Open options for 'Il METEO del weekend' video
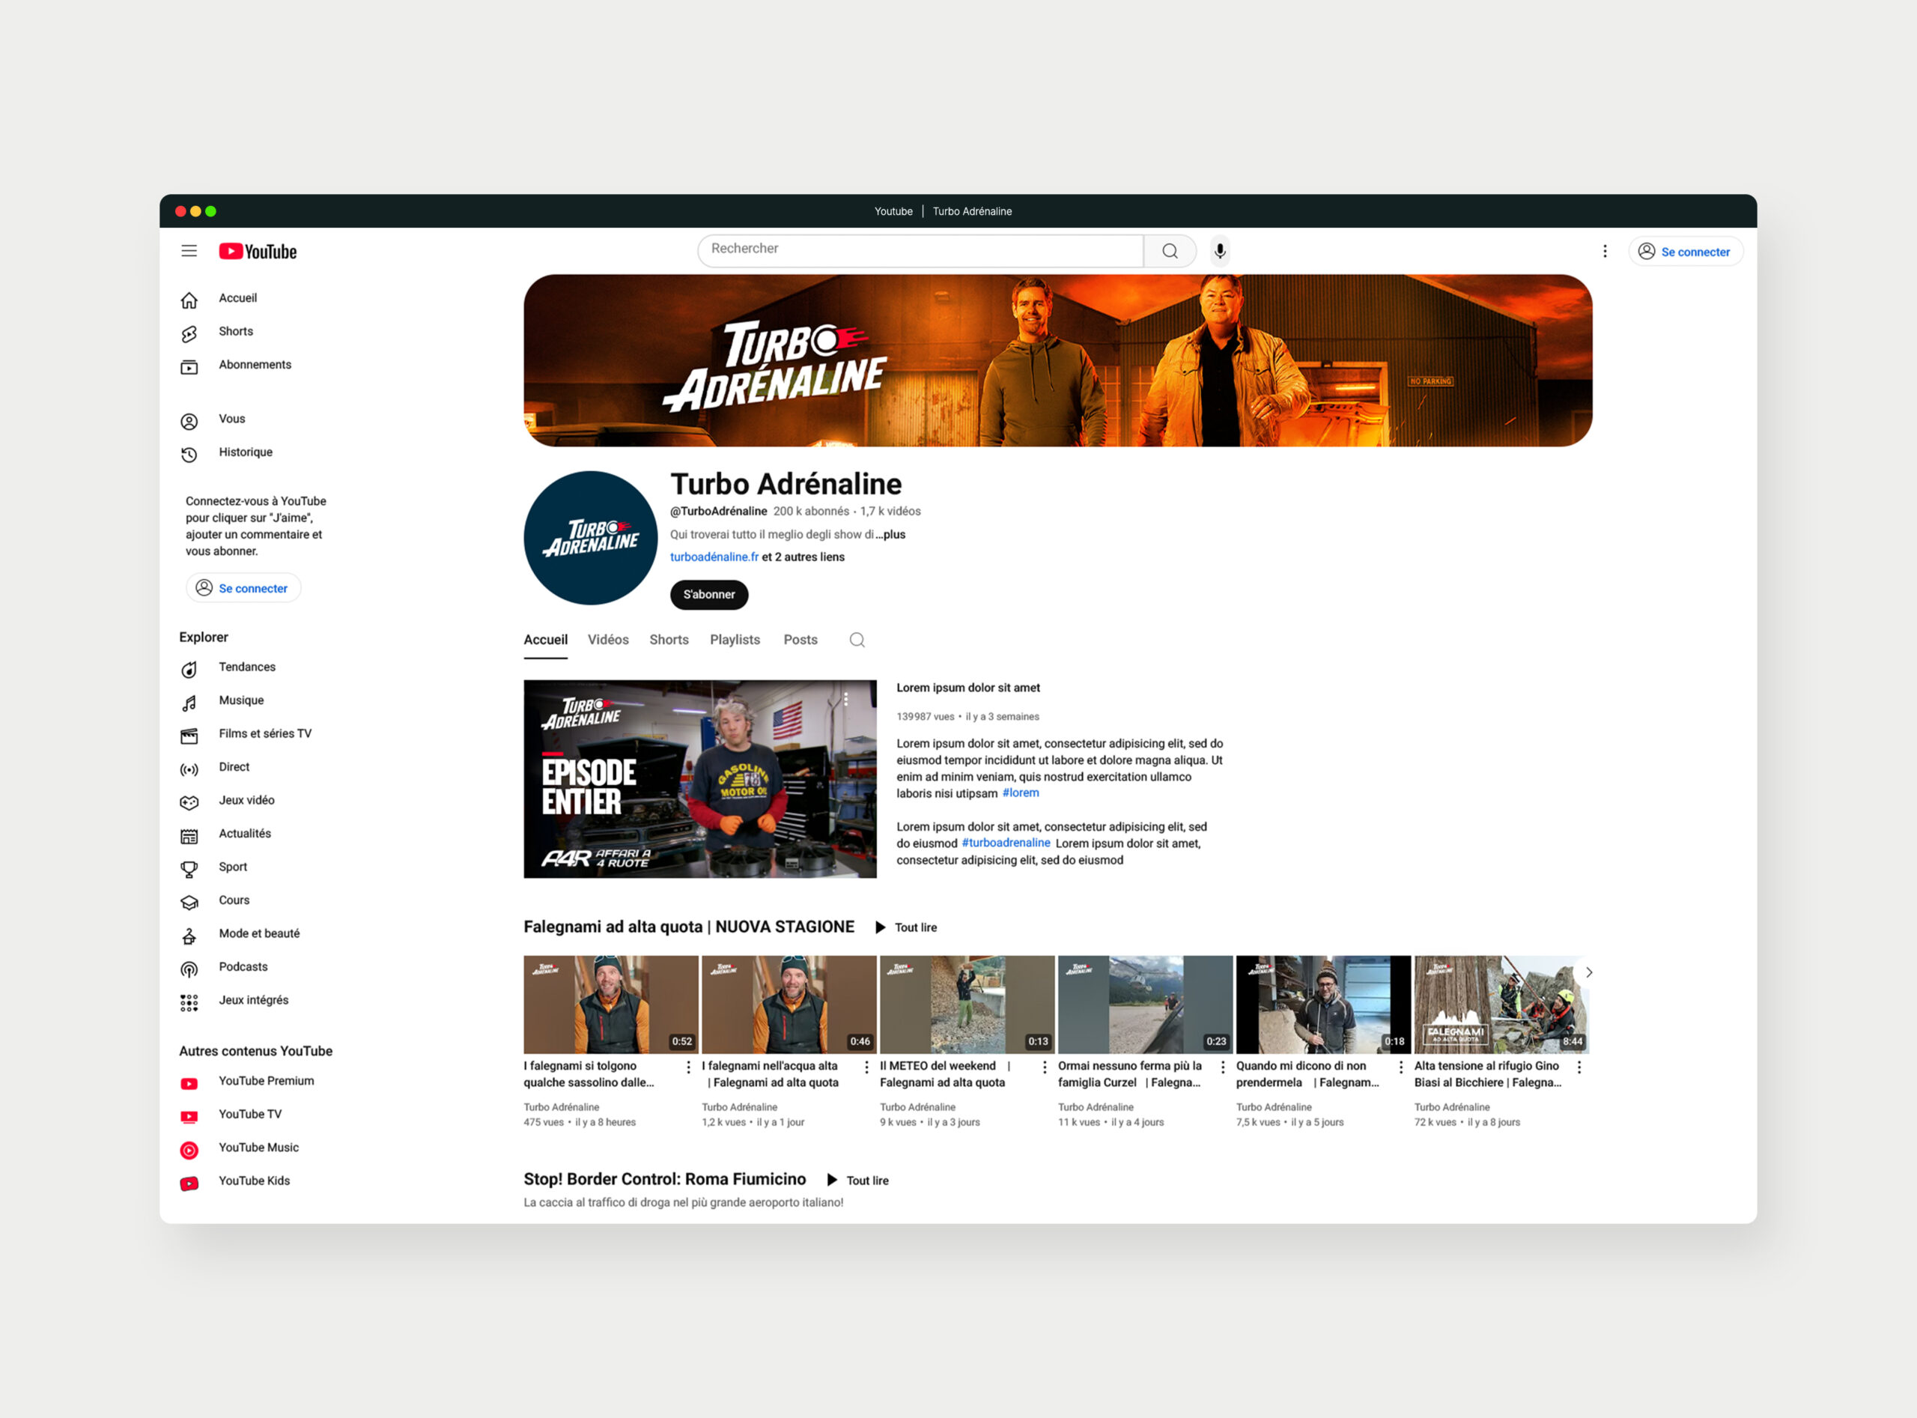Viewport: 1917px width, 1418px height. (1045, 1067)
